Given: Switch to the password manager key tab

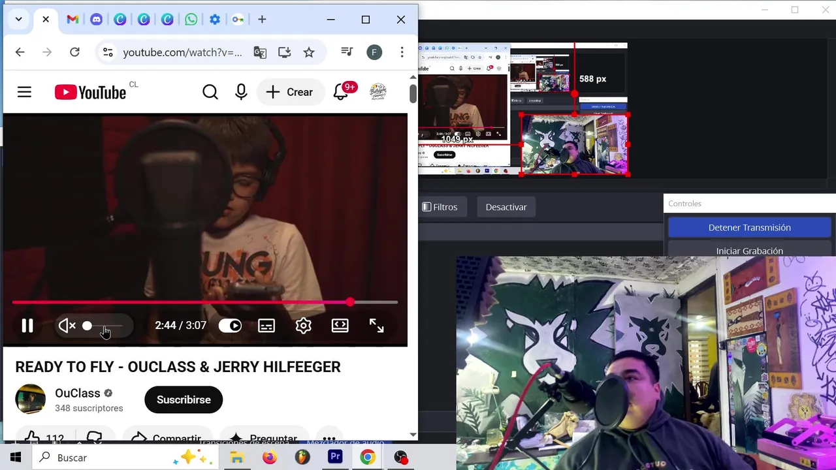Looking at the screenshot, I should click(238, 20).
